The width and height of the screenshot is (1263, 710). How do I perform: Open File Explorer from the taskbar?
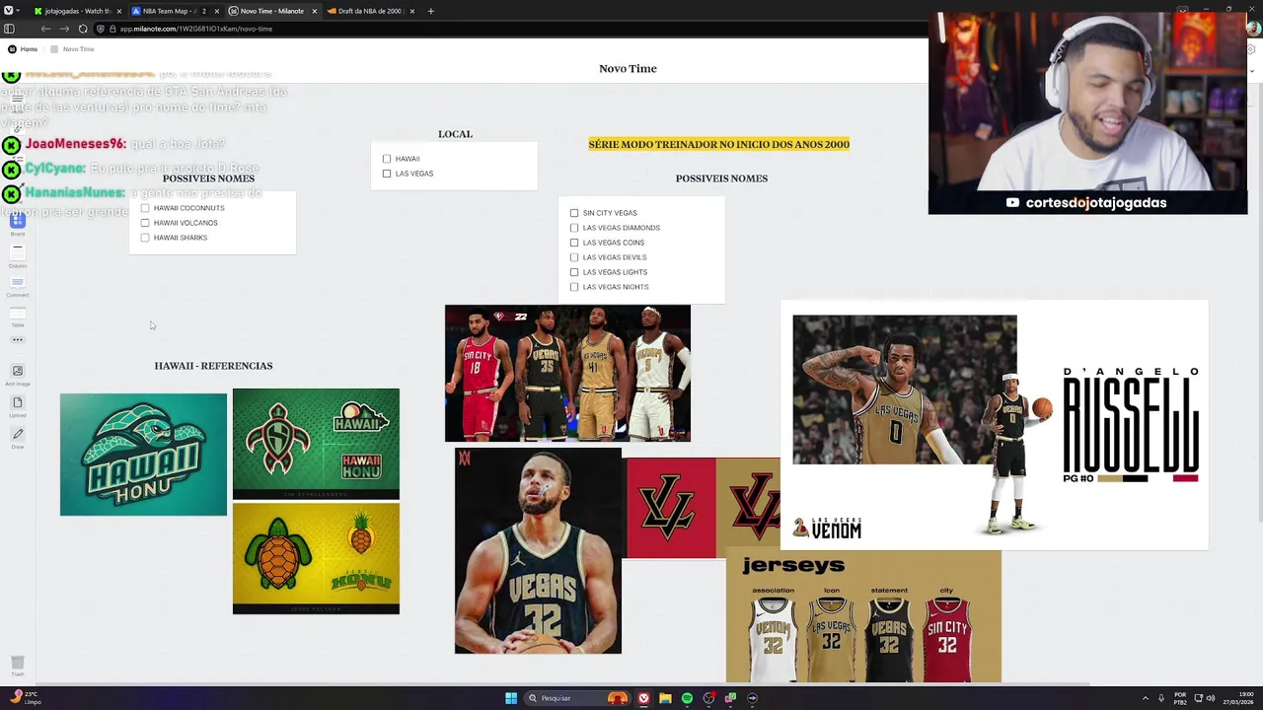click(x=665, y=698)
